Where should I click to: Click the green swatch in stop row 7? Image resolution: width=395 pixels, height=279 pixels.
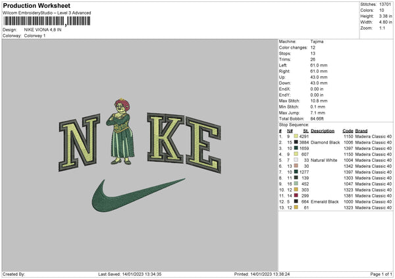296,172
